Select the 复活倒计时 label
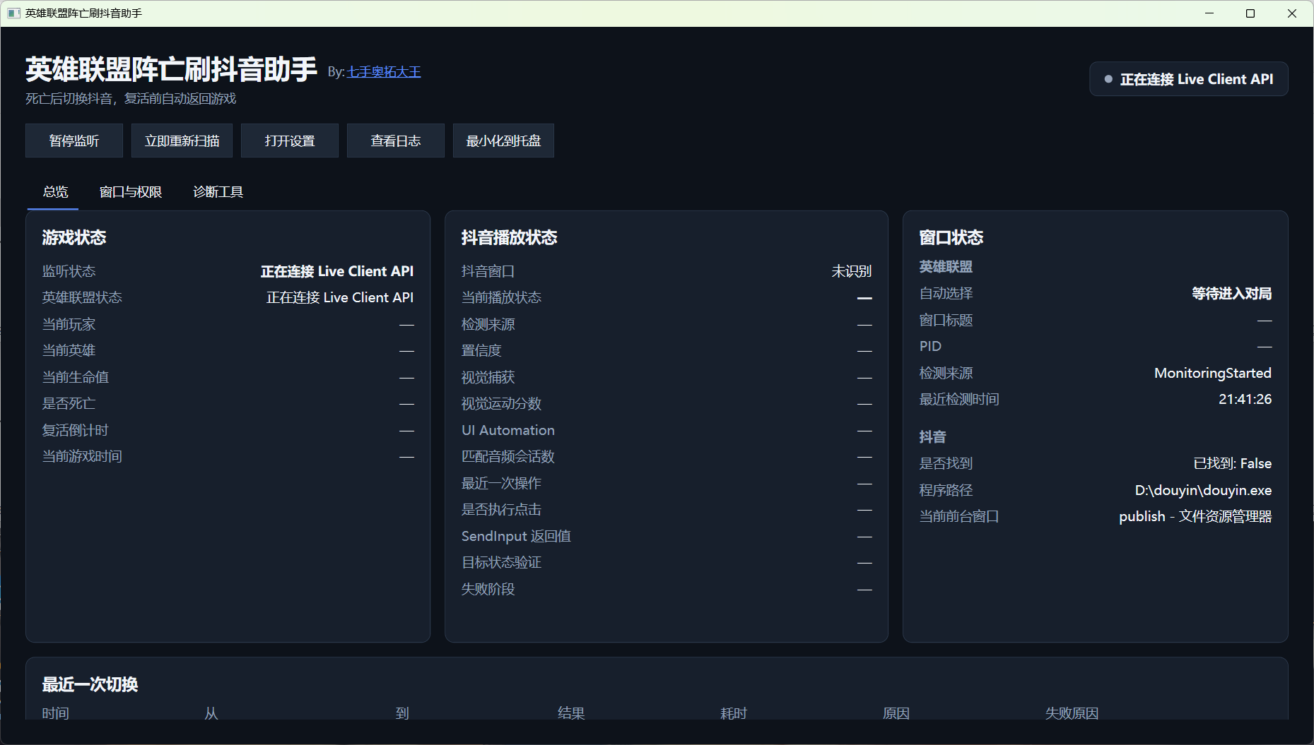1314x745 pixels. click(x=76, y=430)
